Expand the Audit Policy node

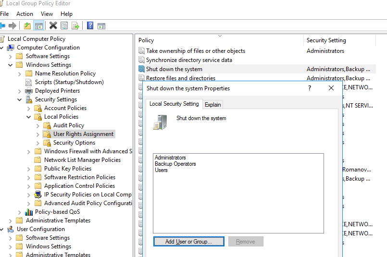(38, 125)
